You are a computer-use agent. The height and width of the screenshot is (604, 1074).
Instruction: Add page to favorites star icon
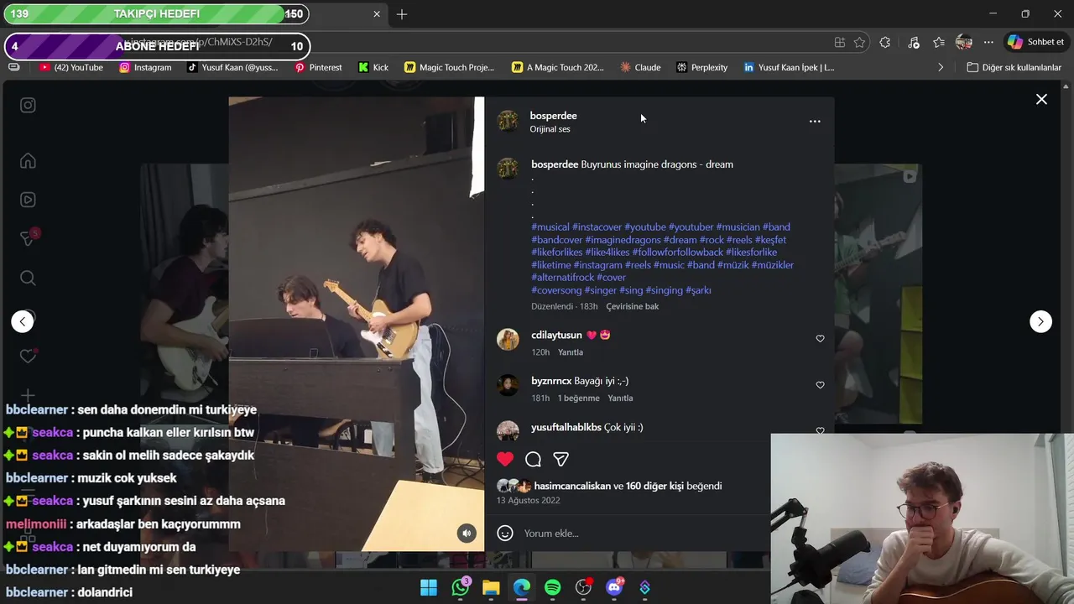pyautogui.click(x=859, y=43)
